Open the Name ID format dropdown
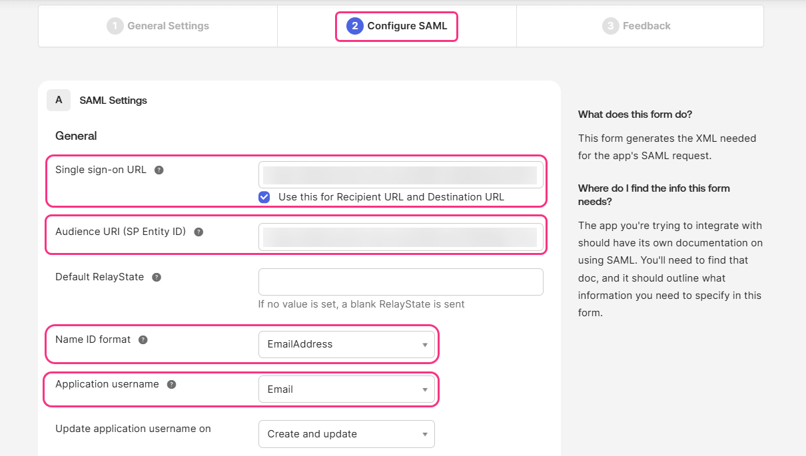This screenshot has width=806, height=456. coord(346,344)
